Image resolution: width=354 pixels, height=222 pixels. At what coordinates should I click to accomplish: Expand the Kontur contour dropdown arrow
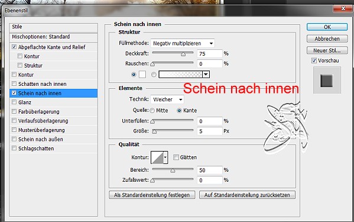[165, 157]
